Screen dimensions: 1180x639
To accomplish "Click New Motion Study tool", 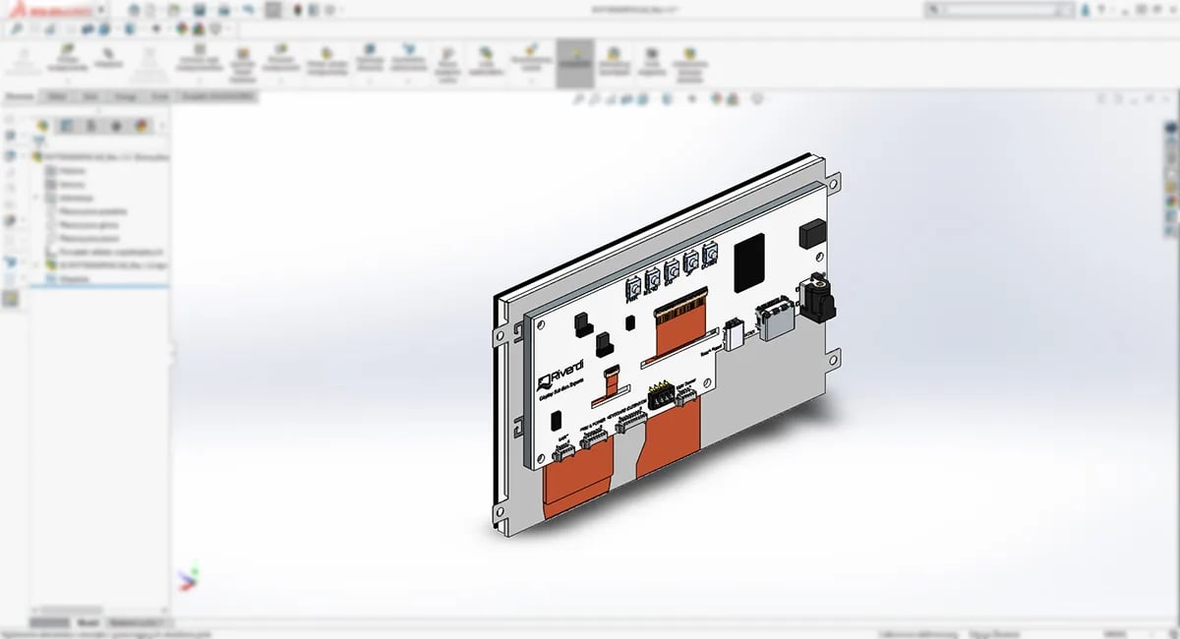I will click(x=447, y=64).
